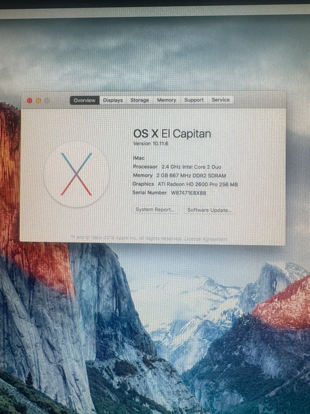Image resolution: width=310 pixels, height=414 pixels.
Task: Go to the Memory tab
Action: click(166, 100)
